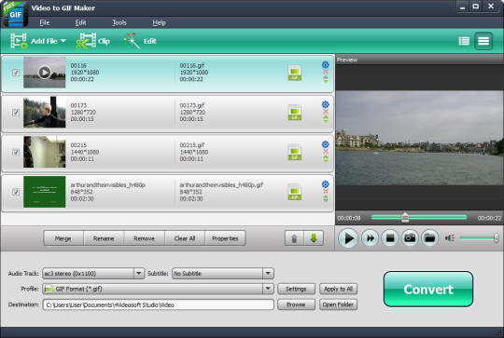Image resolution: width=504 pixels, height=338 pixels.
Task: Open settings gear for 00116 row
Action: 326,64
